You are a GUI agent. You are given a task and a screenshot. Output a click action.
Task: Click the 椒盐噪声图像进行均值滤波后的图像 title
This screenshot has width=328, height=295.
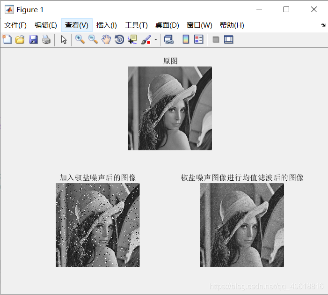[x=242, y=177]
